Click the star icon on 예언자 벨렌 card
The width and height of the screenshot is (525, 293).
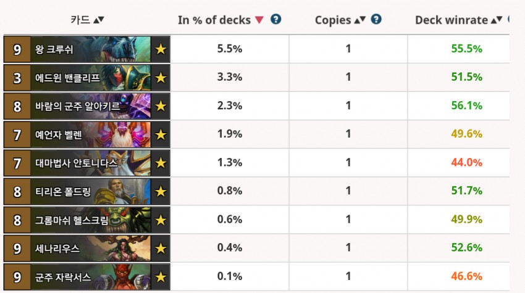click(x=161, y=134)
